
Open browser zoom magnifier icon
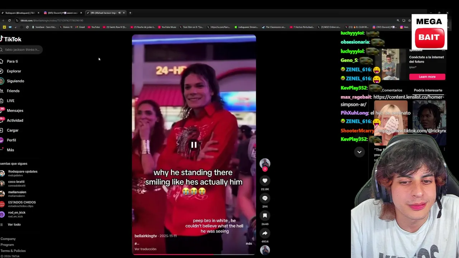(398, 20)
